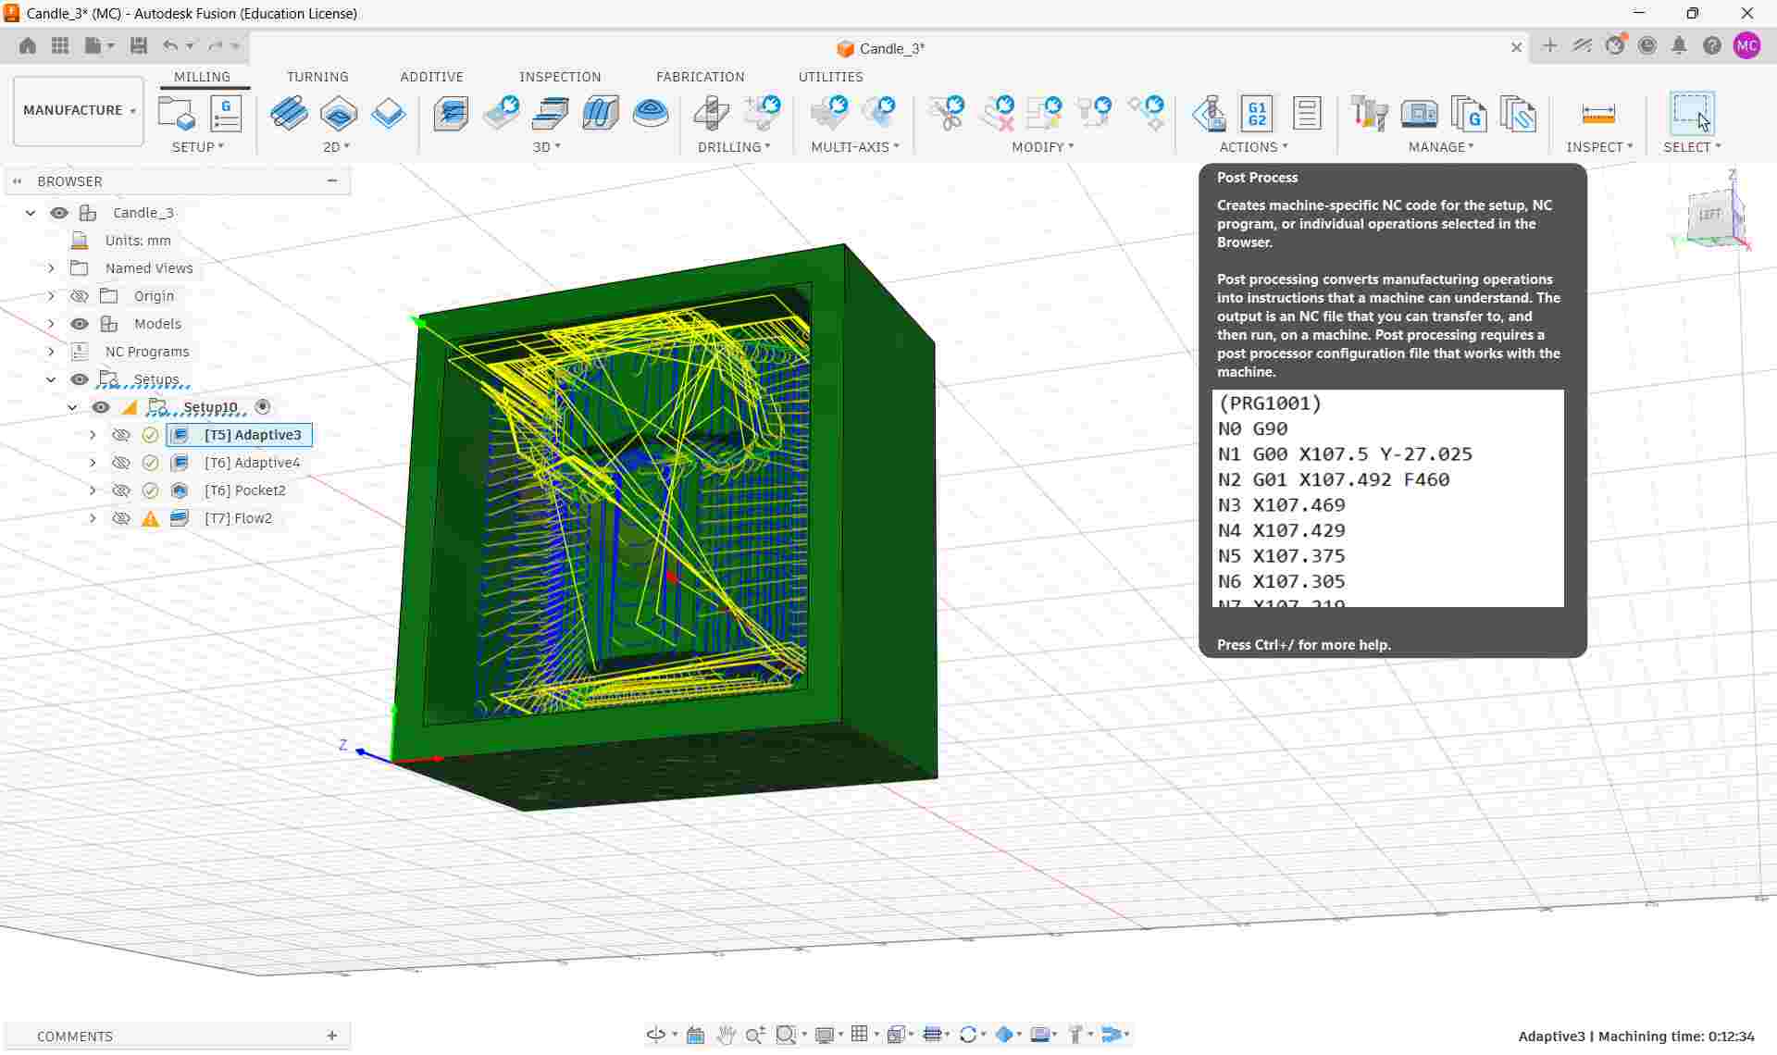Activate the Measure tool

1598,114
